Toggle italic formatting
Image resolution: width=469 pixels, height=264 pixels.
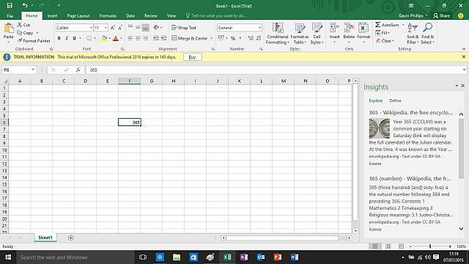(67, 38)
